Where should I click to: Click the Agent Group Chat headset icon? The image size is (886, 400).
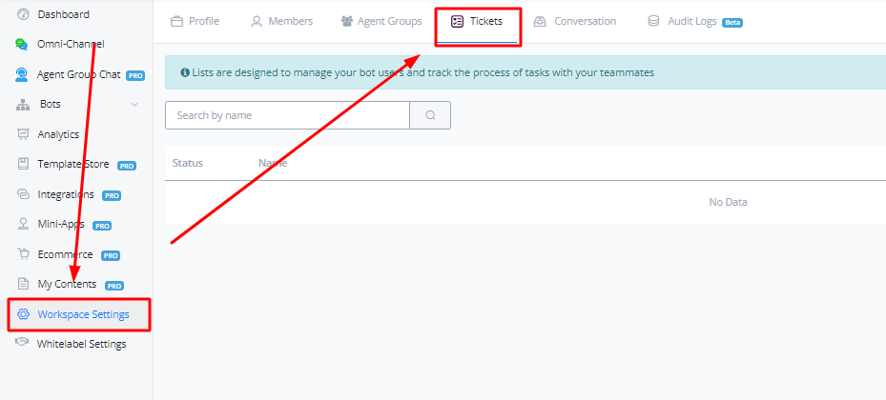[22, 74]
